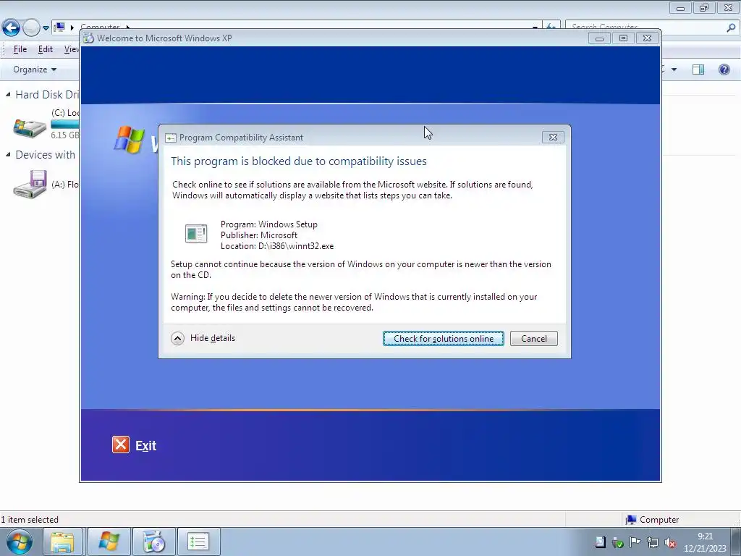This screenshot has height=556, width=741.
Task: Maximize the Welcome to Microsoft Windows XP window
Action: point(623,38)
